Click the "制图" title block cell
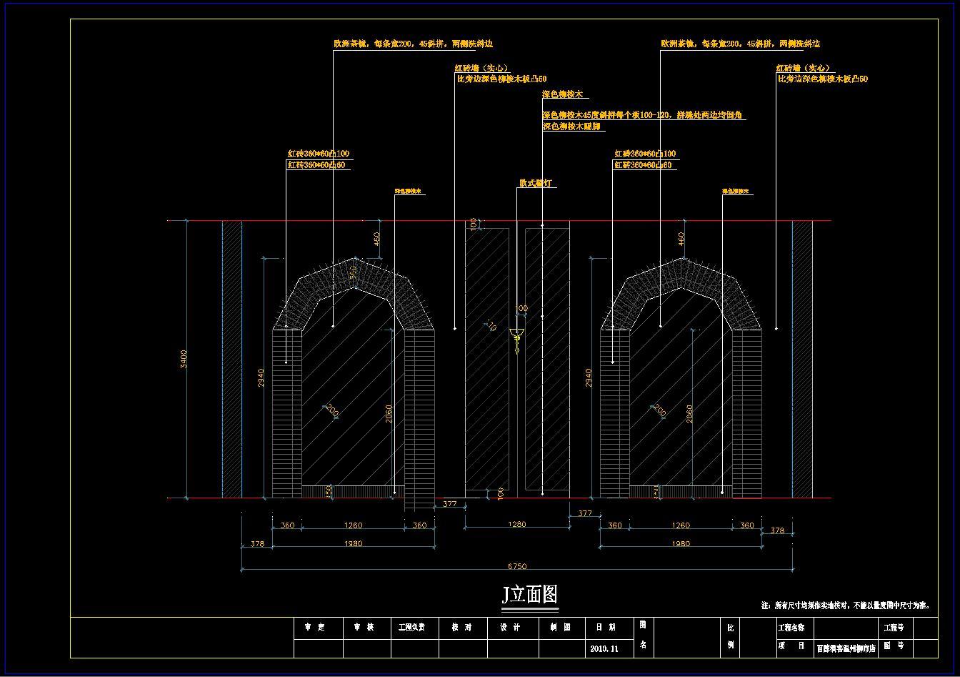Viewport: 960px width, 677px height. pyautogui.click(x=561, y=628)
